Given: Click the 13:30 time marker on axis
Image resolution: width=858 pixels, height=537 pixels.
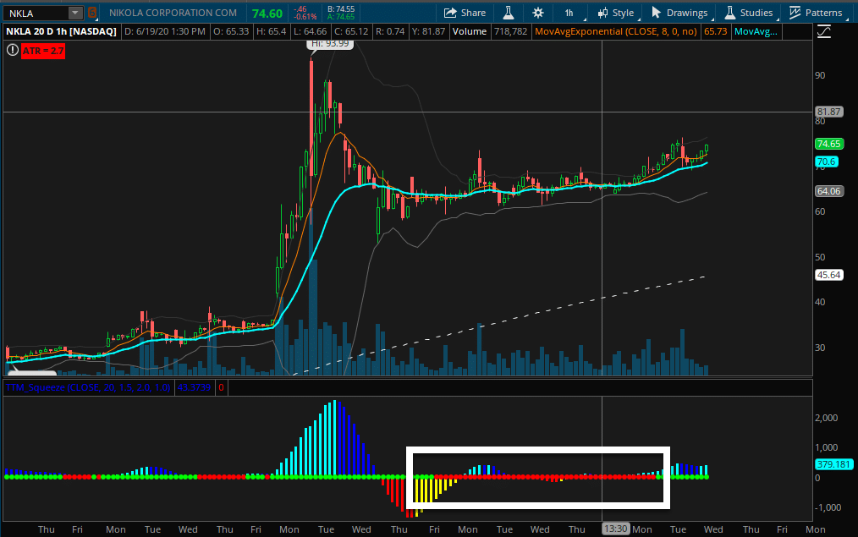Looking at the screenshot, I should tap(616, 529).
